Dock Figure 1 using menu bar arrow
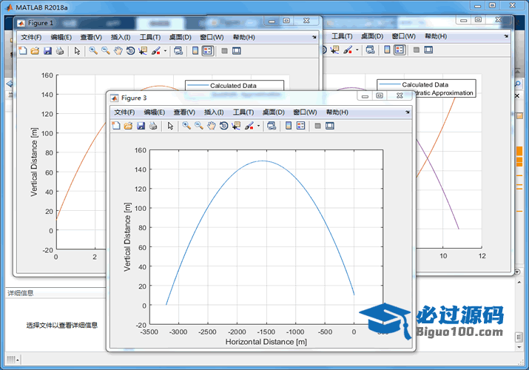The height and width of the screenshot is (370, 529). click(314, 37)
